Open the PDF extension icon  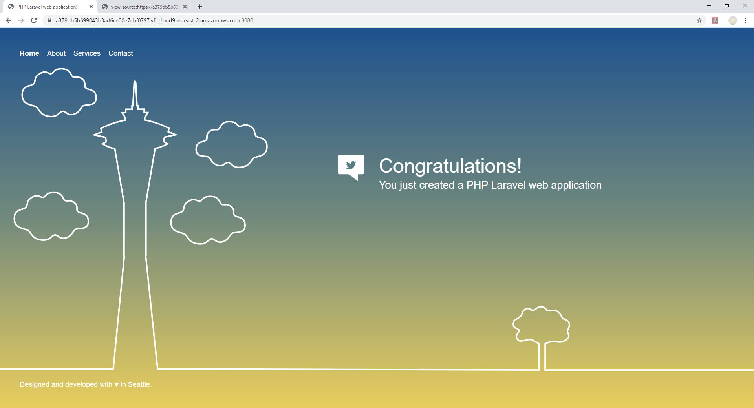[x=715, y=20]
